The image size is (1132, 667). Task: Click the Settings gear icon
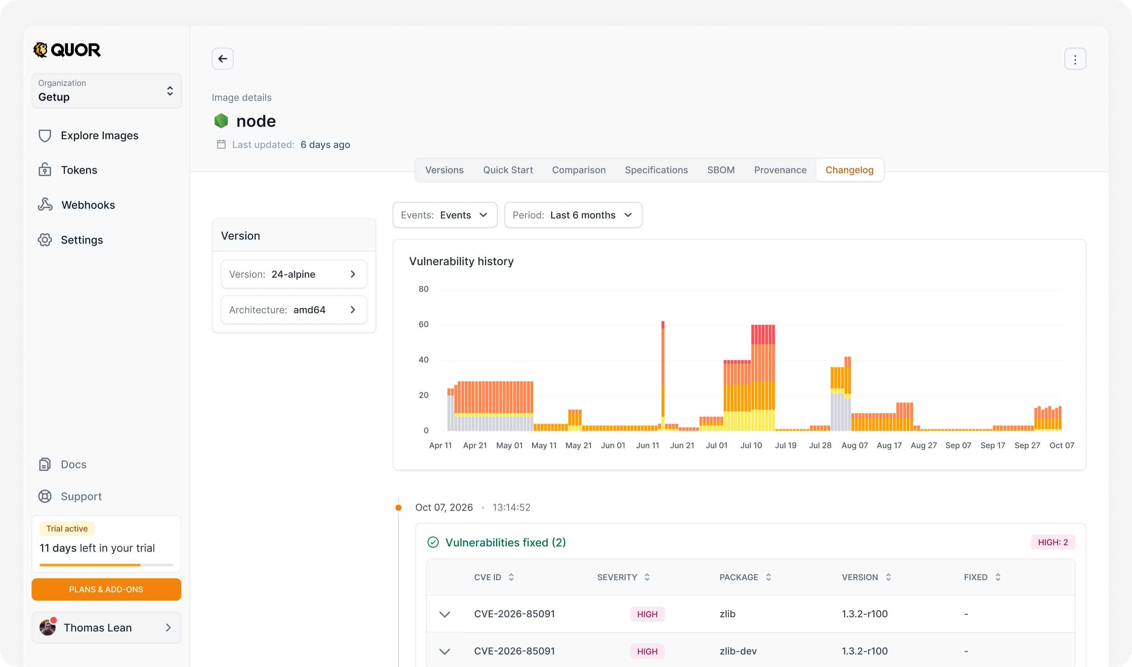coord(45,240)
